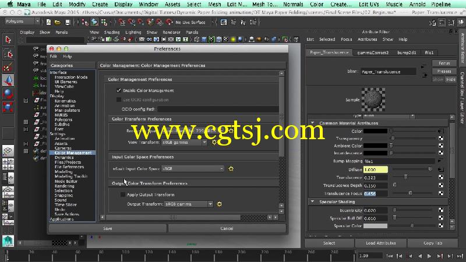Click the Save button in Preferences
The image size is (466, 262).
pyautogui.click(x=108, y=228)
